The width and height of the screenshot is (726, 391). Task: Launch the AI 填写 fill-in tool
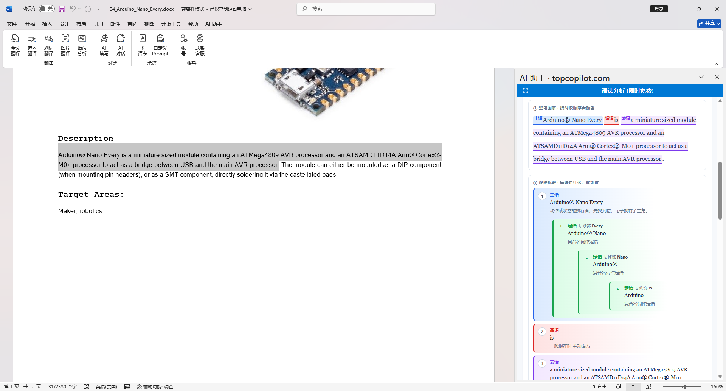pyautogui.click(x=104, y=45)
